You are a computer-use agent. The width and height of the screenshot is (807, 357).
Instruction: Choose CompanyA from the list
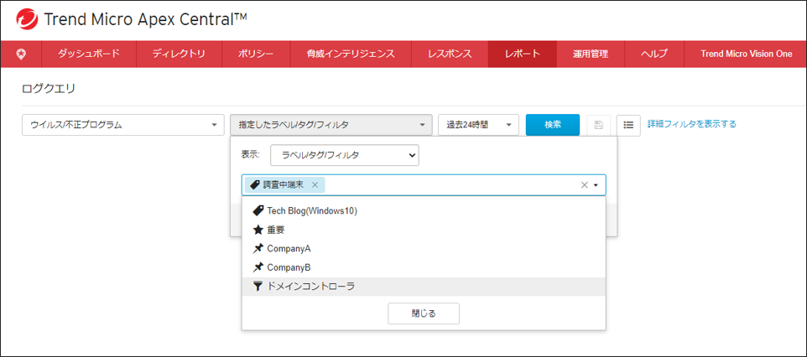[424, 248]
